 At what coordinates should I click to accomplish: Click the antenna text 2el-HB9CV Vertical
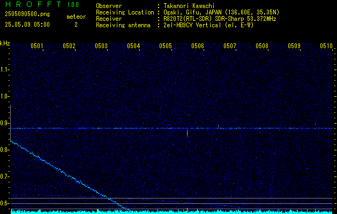(192, 25)
